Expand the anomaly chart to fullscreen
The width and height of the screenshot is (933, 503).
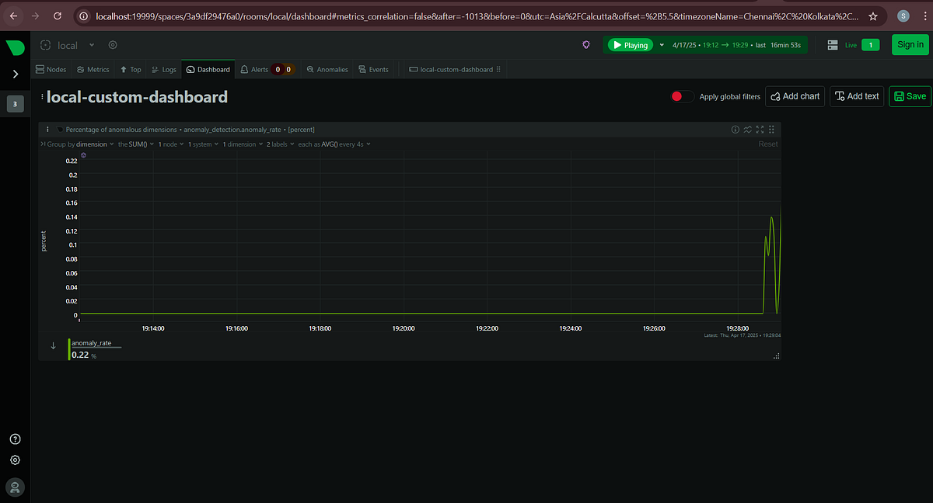760,129
